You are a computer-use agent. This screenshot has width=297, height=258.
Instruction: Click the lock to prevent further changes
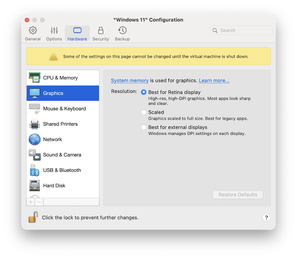[x=33, y=217]
